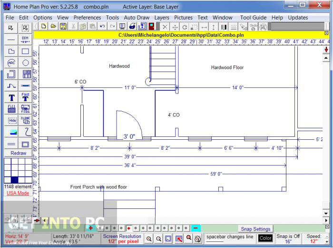Open the Layers menu
This screenshot has width=333, height=248.
point(162,18)
